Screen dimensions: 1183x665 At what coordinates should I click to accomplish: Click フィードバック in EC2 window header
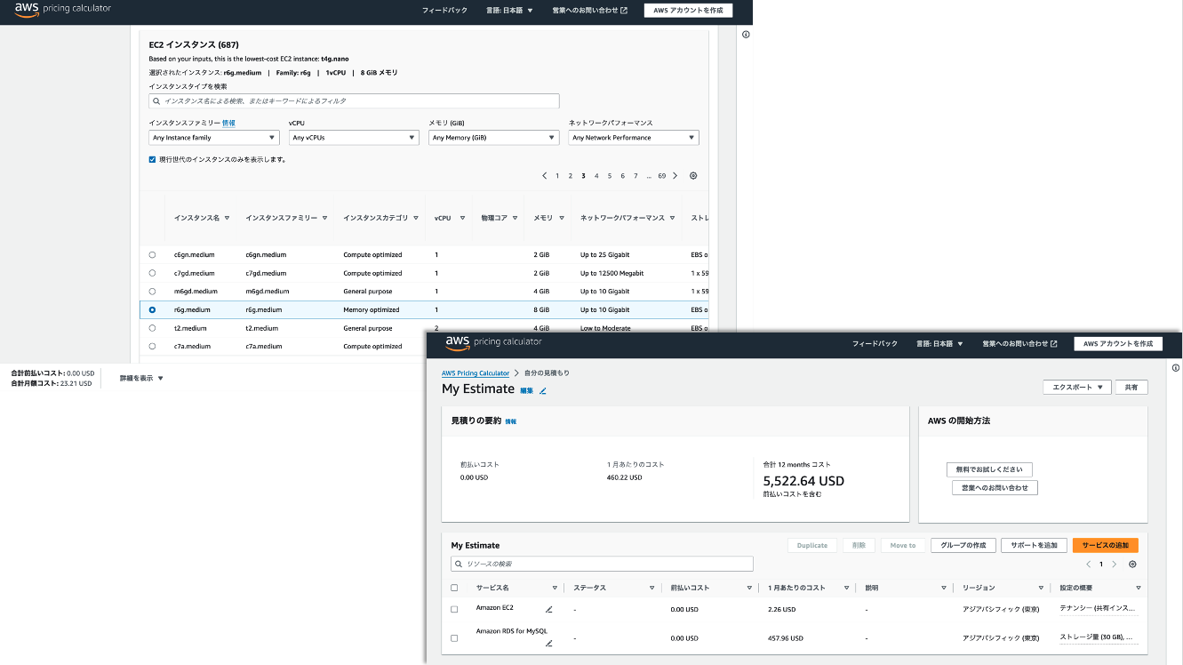[444, 11]
